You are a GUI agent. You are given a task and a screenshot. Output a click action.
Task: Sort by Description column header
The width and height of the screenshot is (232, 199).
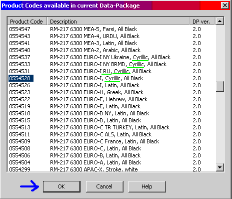[x=118, y=22]
